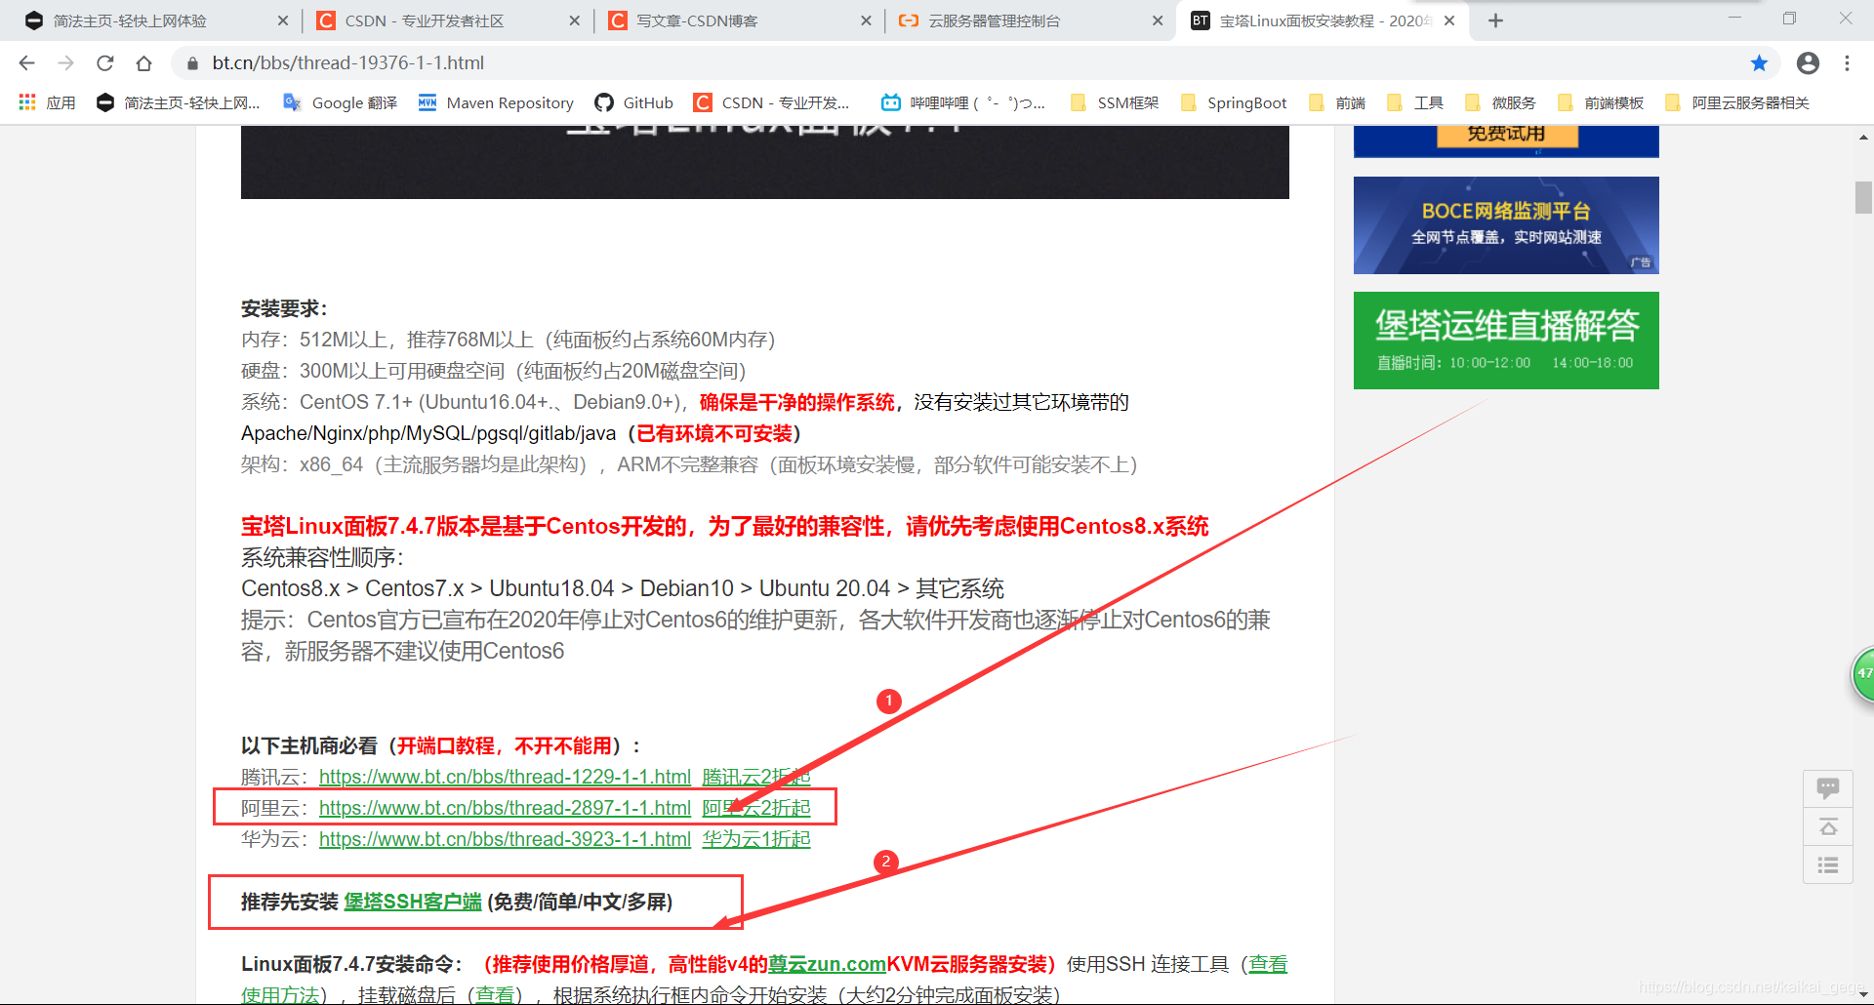Click the page vertical scrollbar thumb
The image size is (1874, 1005).
[x=1863, y=197]
